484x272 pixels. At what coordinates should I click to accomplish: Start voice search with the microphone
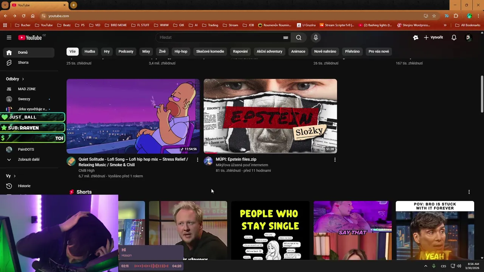pyautogui.click(x=316, y=37)
